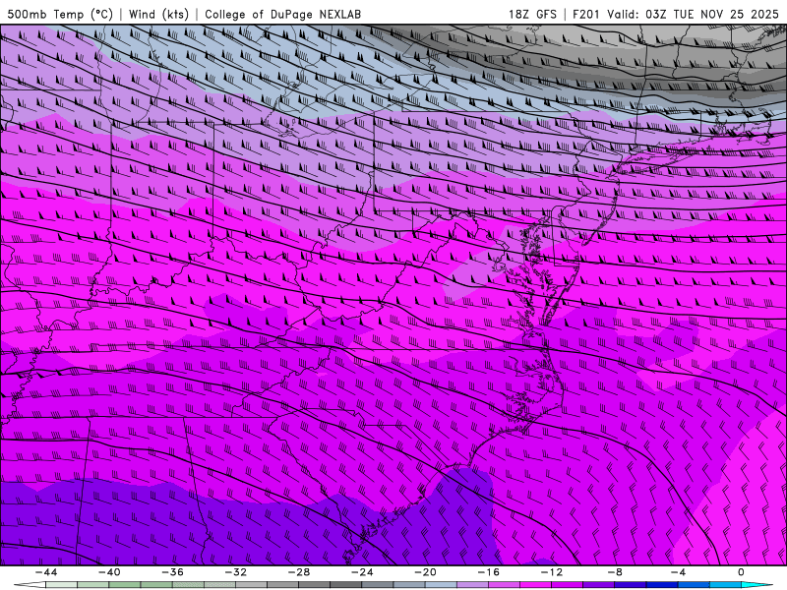Click the -12 colorbar label
The height and width of the screenshot is (590, 787).
coord(552,572)
